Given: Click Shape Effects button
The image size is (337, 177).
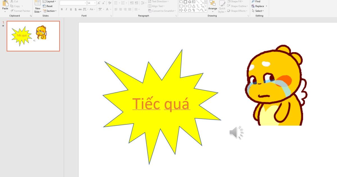Looking at the screenshot, I should point(237,11).
